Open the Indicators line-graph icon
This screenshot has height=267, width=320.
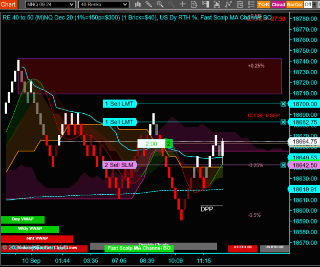228,4
